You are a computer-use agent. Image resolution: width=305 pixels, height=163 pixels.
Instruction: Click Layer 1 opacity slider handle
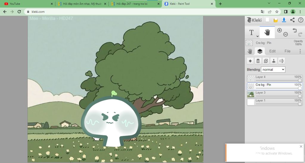[300, 104]
